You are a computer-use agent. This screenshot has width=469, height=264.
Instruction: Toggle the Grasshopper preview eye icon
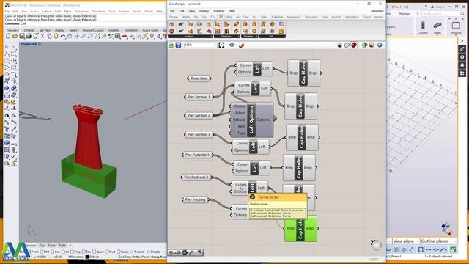click(232, 45)
